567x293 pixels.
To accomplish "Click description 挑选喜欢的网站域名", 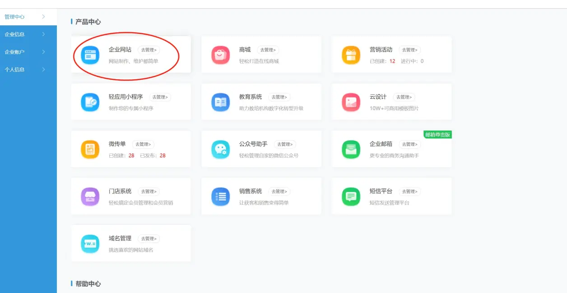I will click(131, 250).
